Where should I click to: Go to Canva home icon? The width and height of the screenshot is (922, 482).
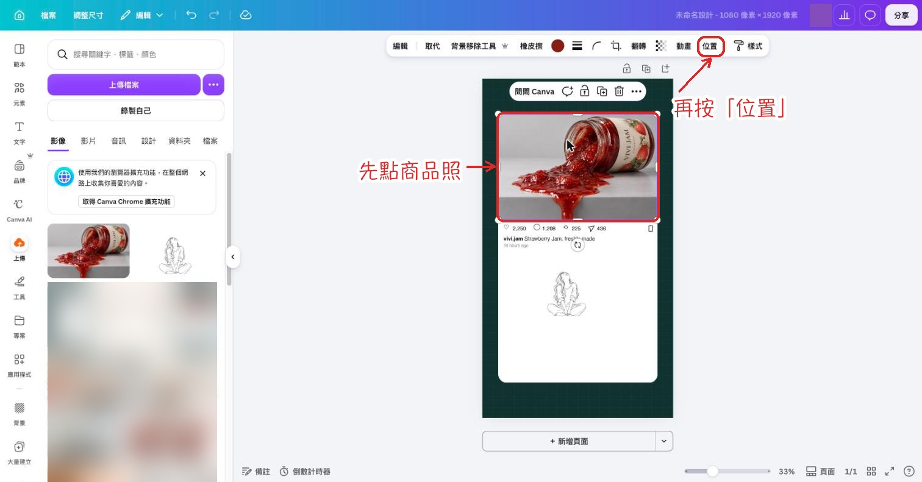click(x=20, y=15)
